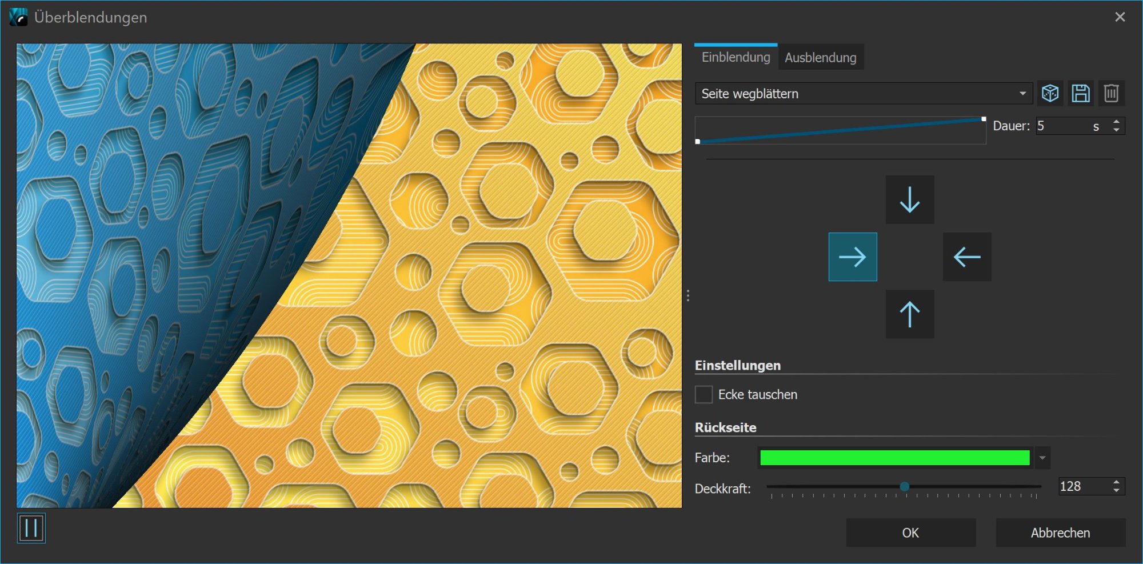Click the random transition dice icon
This screenshot has width=1143, height=564.
(x=1050, y=93)
